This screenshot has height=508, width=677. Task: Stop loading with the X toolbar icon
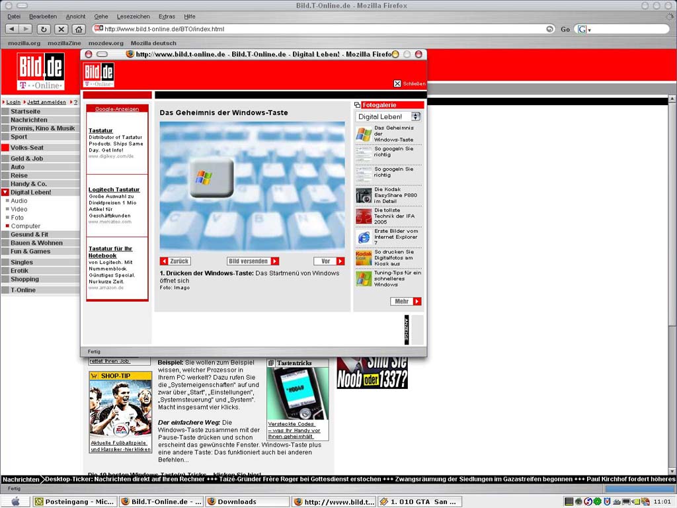61,29
